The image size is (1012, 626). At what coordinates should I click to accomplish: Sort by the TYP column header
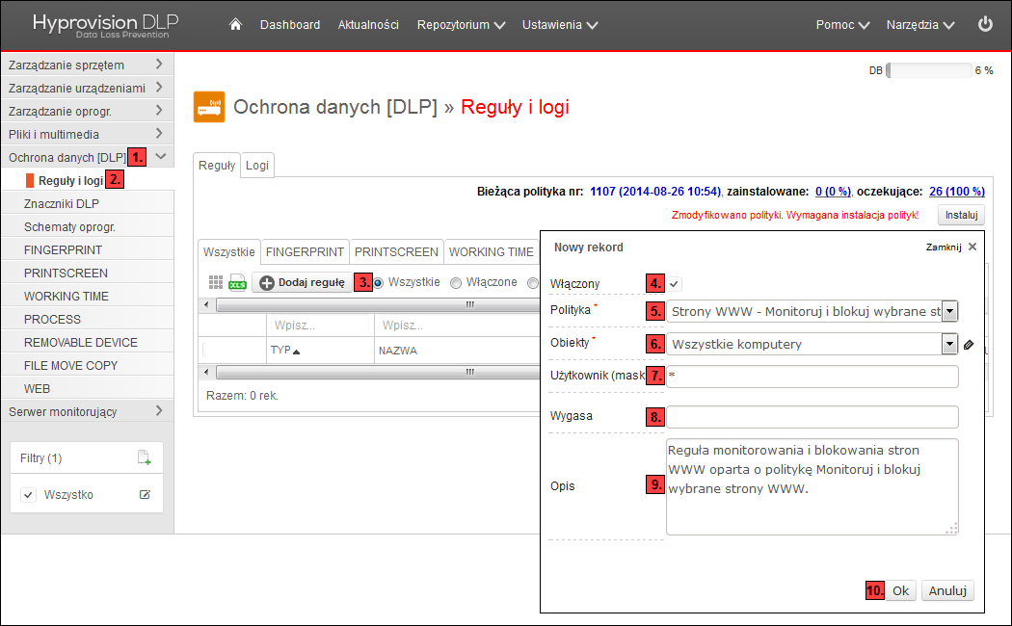(x=285, y=350)
